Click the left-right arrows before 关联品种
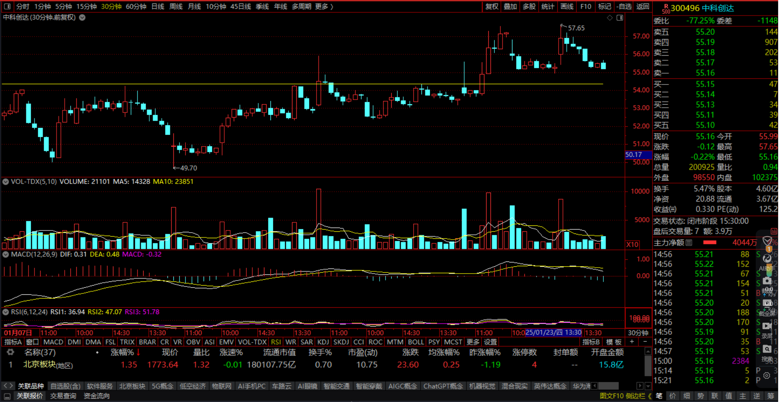The width and height of the screenshot is (779, 402). [8, 386]
